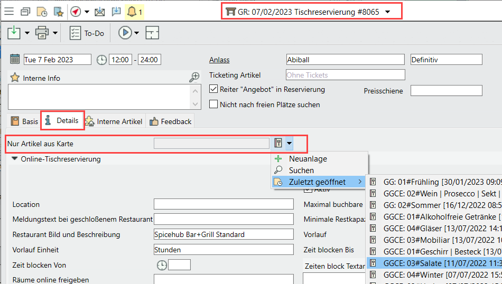Image resolution: width=502 pixels, height=284 pixels.
Task: Enable Nicht nach freien Plätzen suchen
Action: 213,105
